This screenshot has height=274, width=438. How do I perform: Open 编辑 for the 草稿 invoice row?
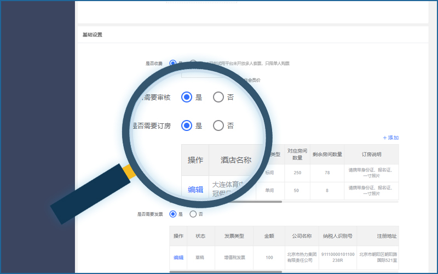click(178, 258)
